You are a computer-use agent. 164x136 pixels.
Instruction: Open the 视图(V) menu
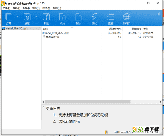coord(46,8)
